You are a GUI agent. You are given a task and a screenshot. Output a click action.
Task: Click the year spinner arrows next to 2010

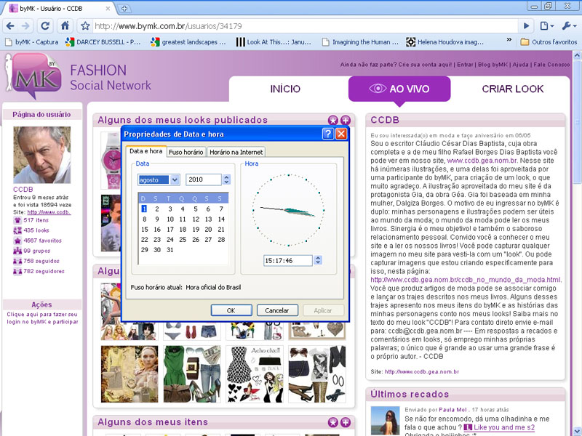tap(227, 179)
